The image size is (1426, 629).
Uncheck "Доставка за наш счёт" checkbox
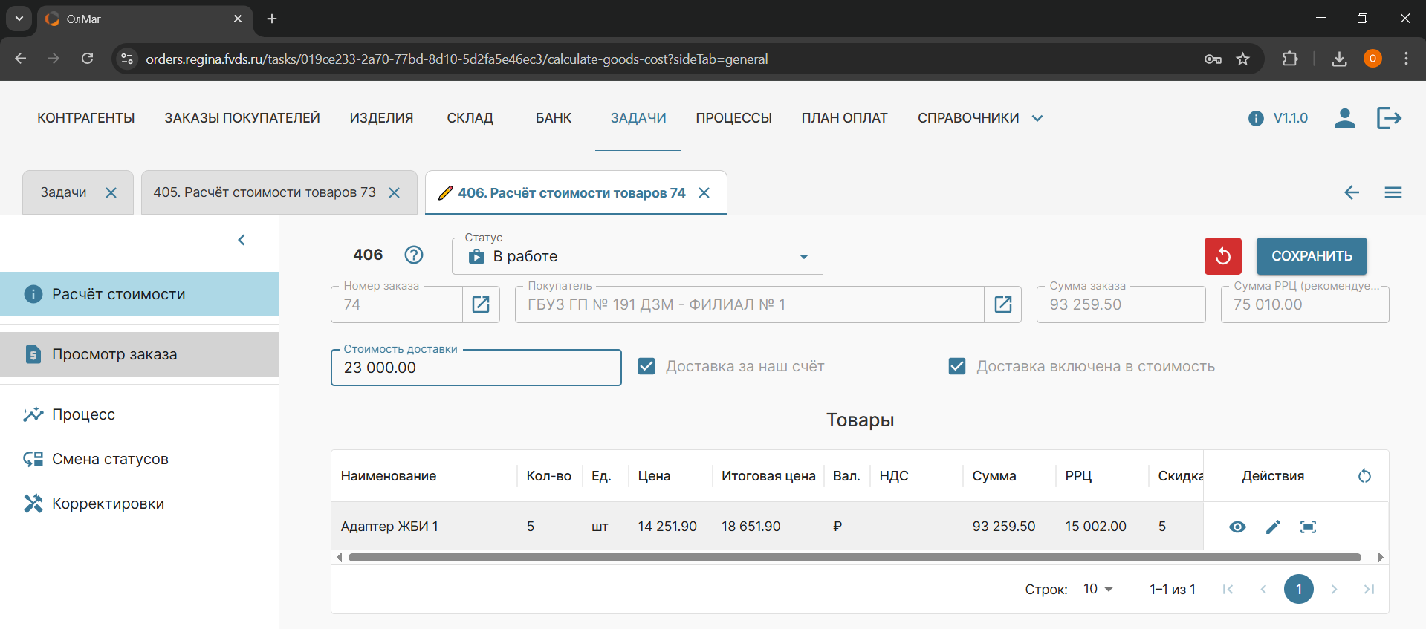tap(646, 366)
